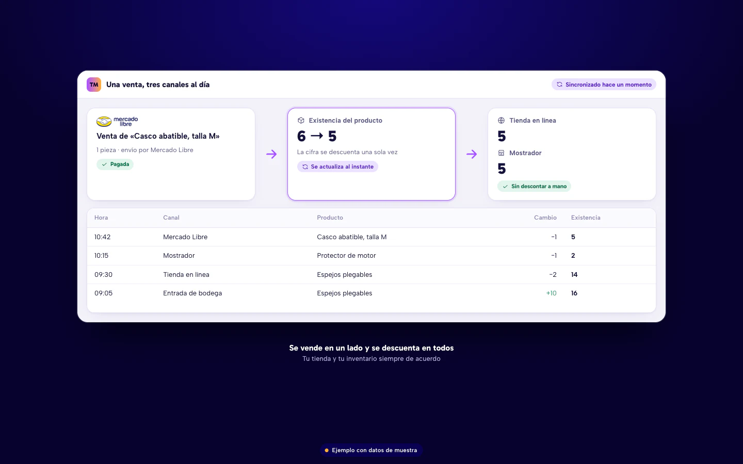This screenshot has width=743, height=464.
Task: Click the refresh icon in Se actualiza badge
Action: point(305,167)
